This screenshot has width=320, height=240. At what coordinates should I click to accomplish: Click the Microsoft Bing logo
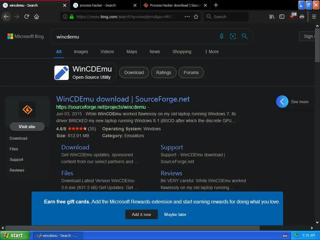[x=26, y=36]
